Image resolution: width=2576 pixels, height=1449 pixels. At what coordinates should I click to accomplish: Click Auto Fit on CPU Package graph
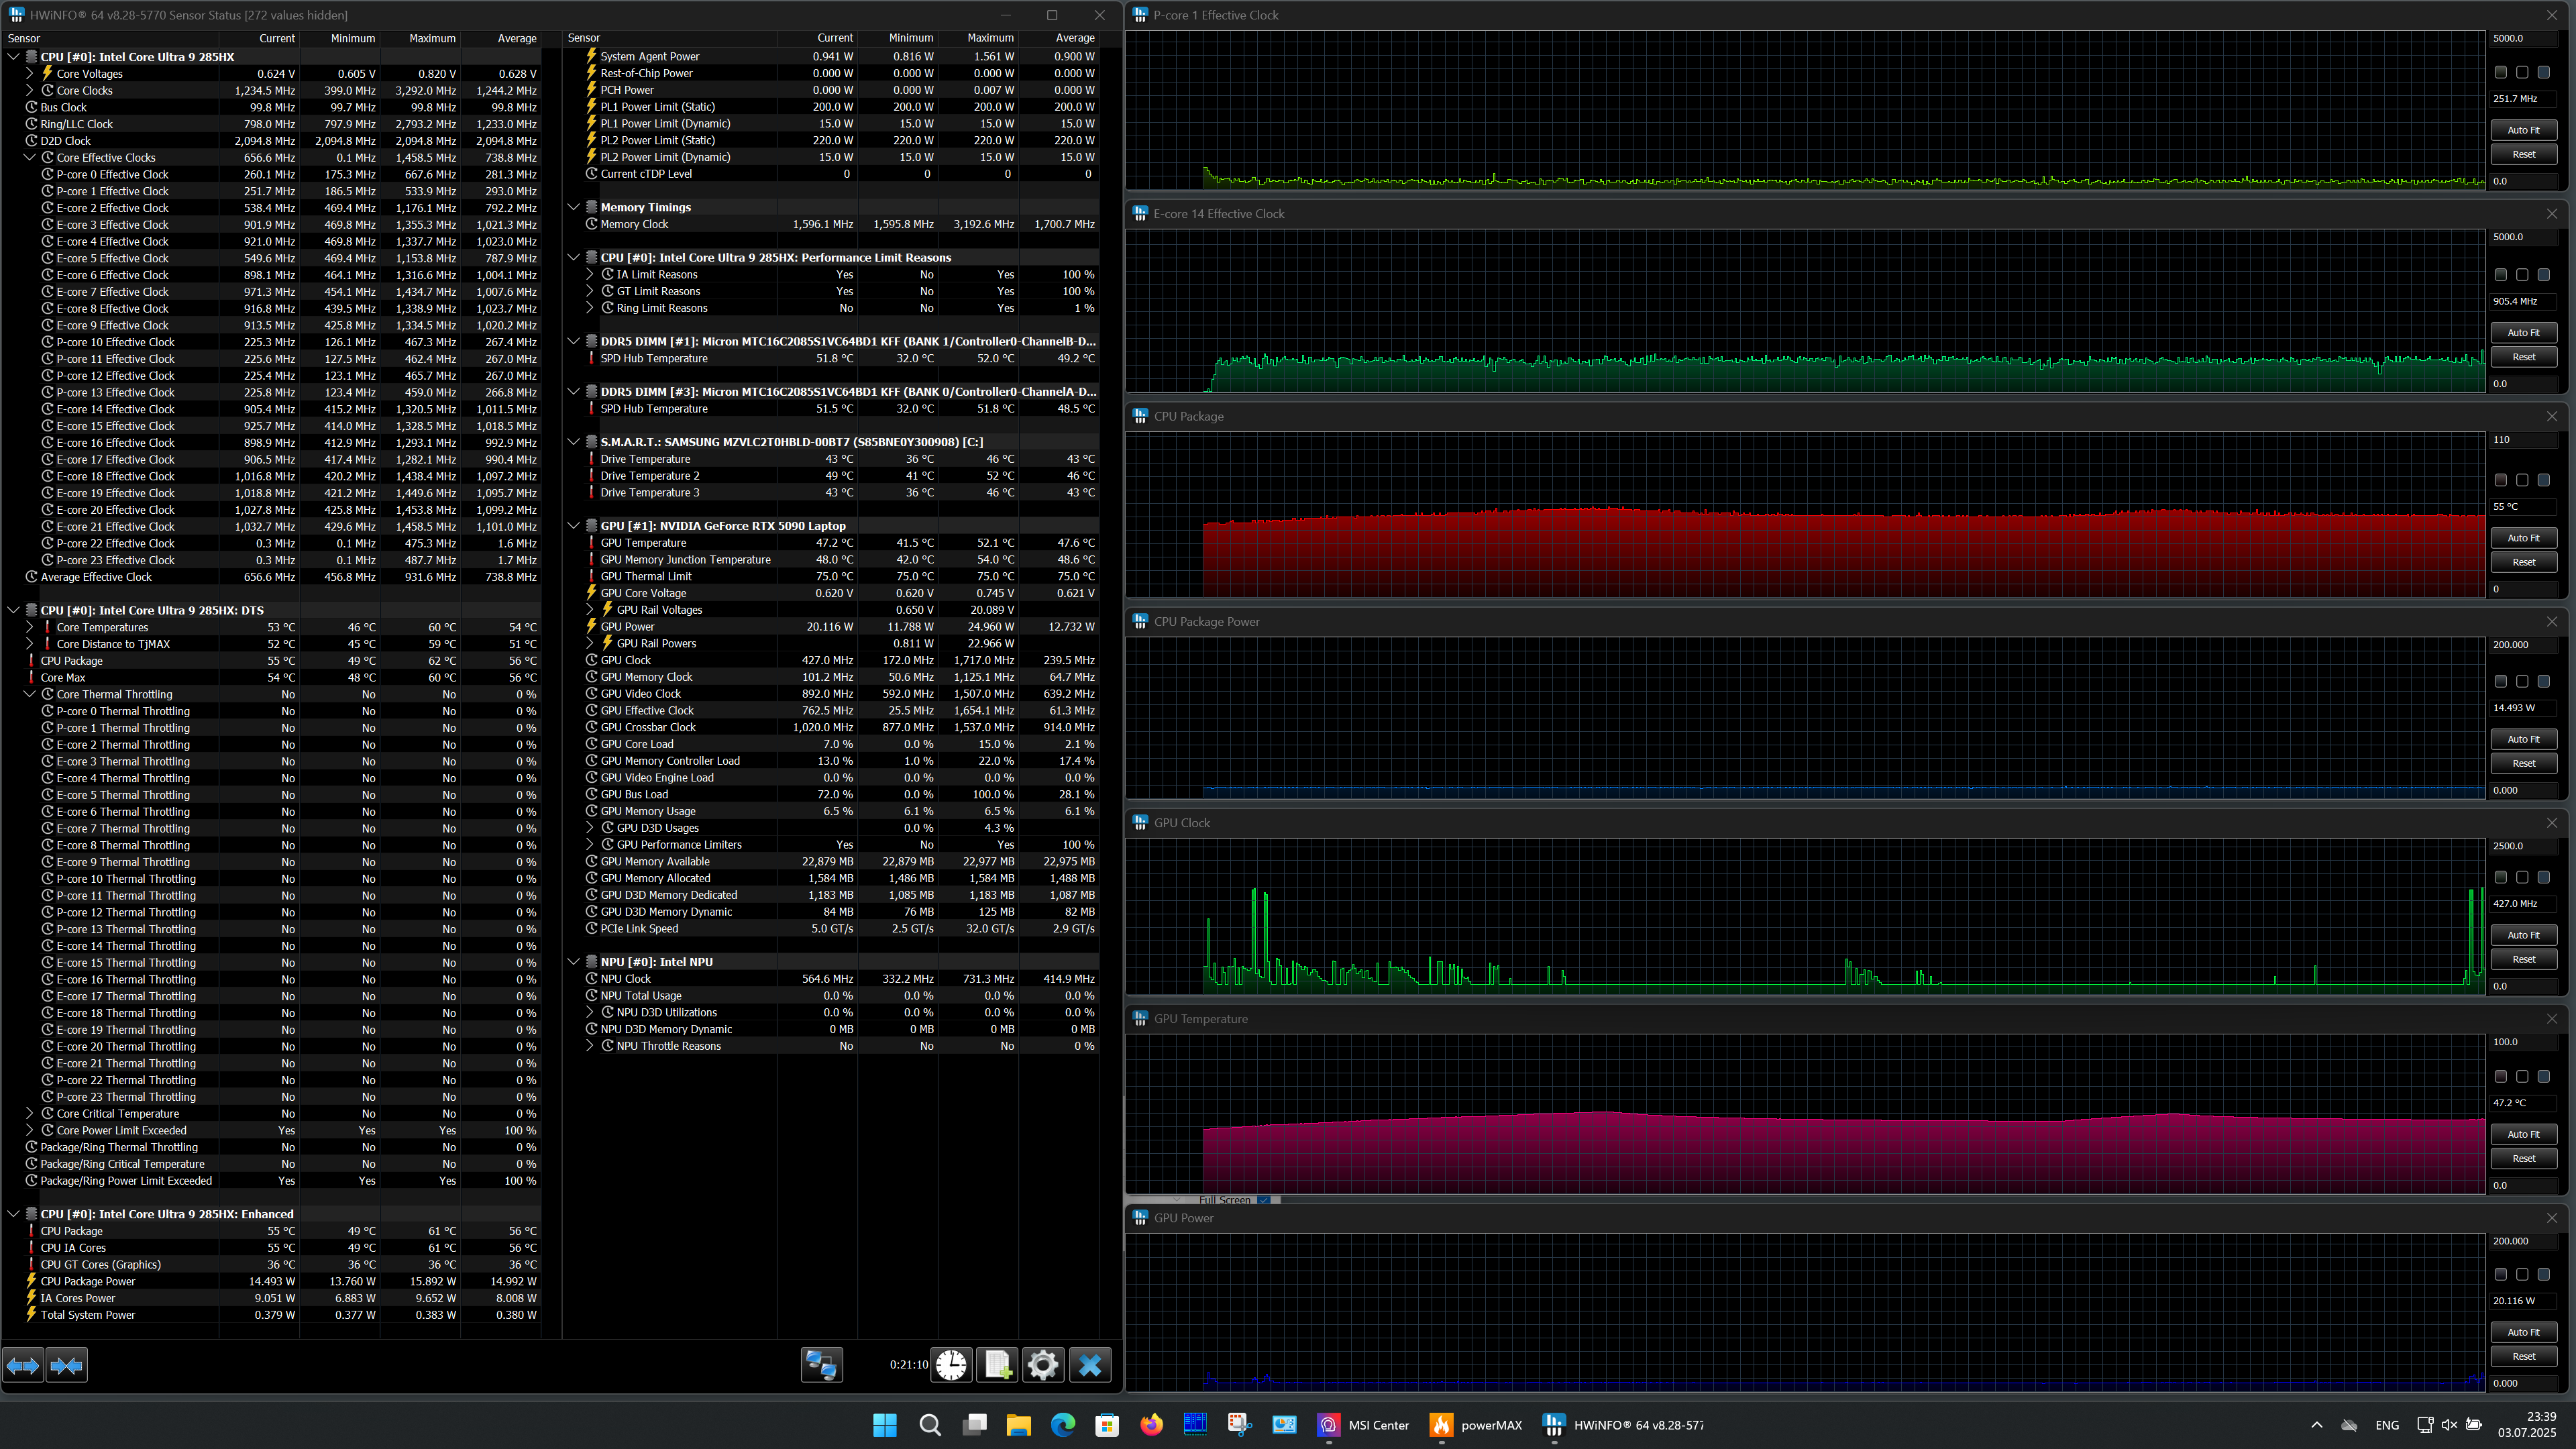[2523, 538]
